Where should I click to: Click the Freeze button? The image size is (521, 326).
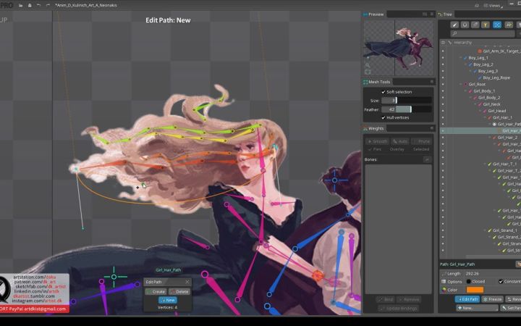pyautogui.click(x=493, y=299)
